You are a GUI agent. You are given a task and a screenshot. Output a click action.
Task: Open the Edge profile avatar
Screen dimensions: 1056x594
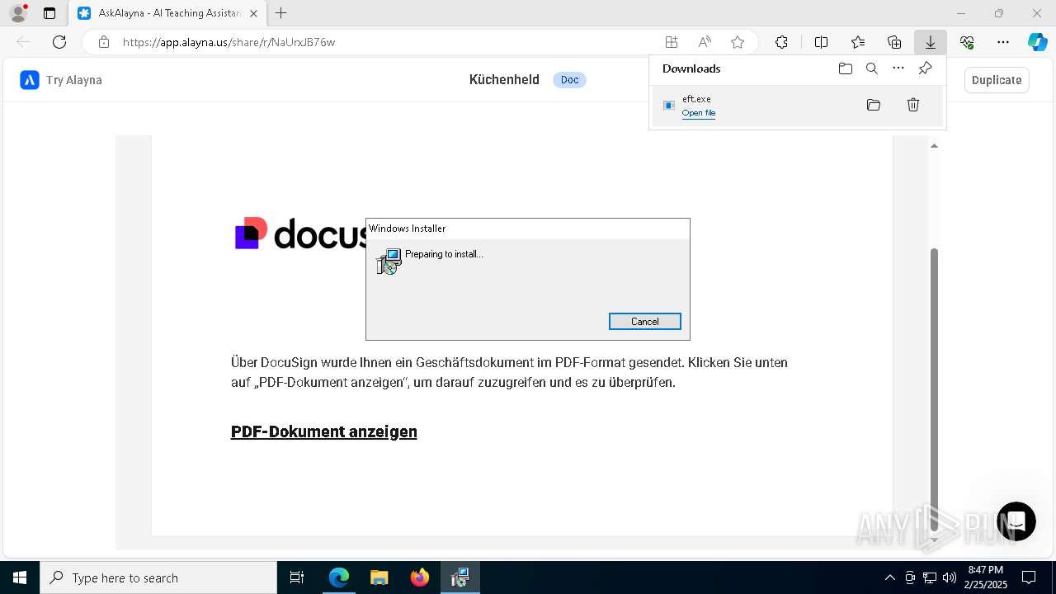click(x=18, y=13)
